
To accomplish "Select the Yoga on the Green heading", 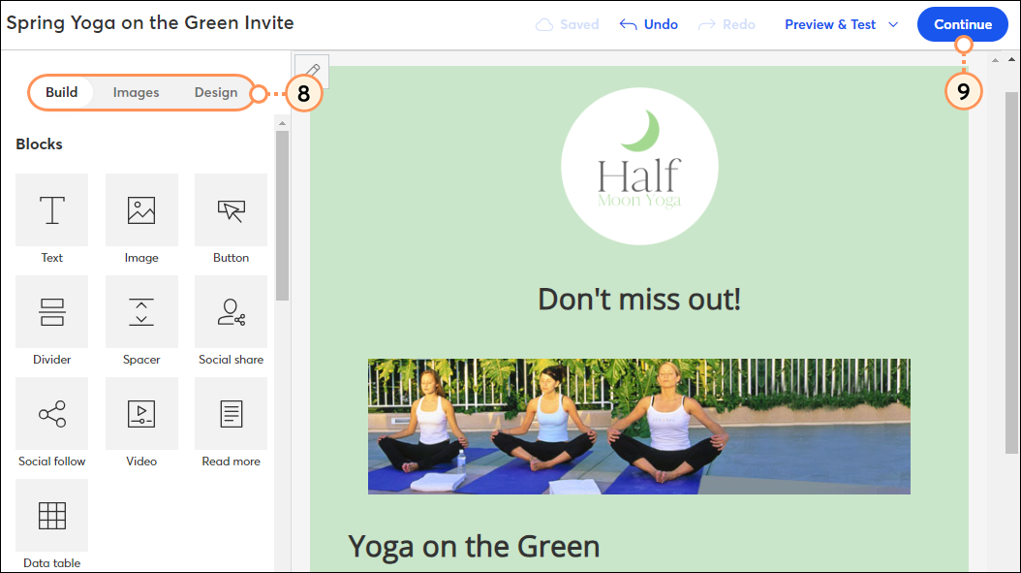I will 474,546.
